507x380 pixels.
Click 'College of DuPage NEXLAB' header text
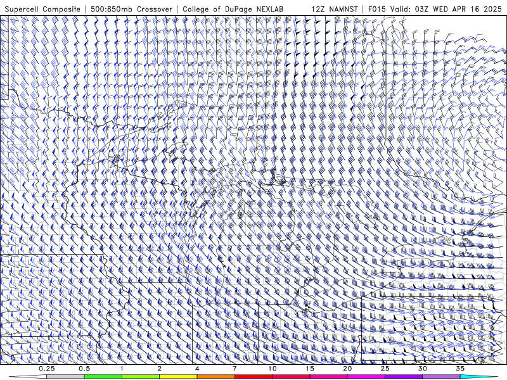coord(233,9)
